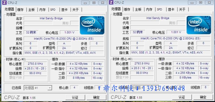Click 三级 8 MBytes in right window
215x102 pixels.
point(185,78)
